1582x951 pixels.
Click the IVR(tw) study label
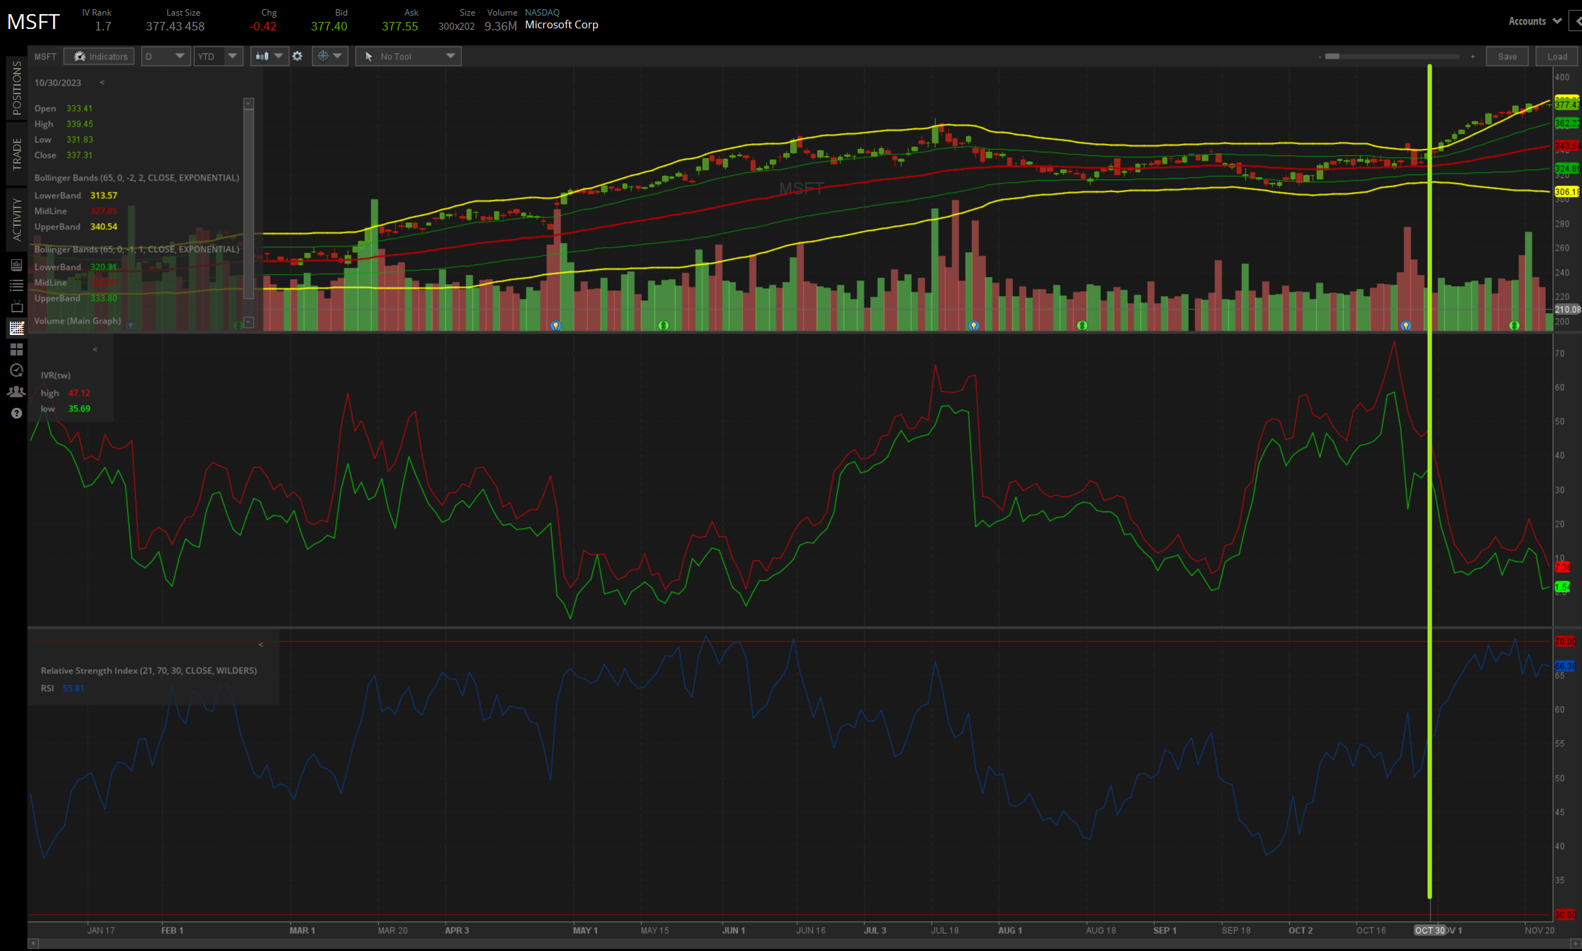(x=55, y=375)
